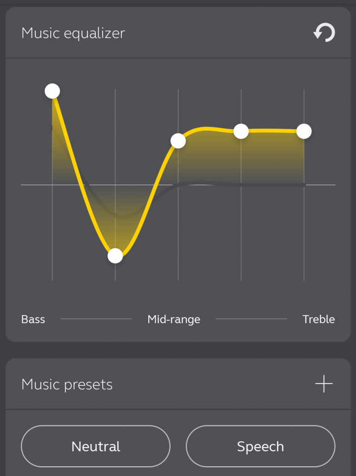Click the Bass band handle at top left

click(x=53, y=91)
